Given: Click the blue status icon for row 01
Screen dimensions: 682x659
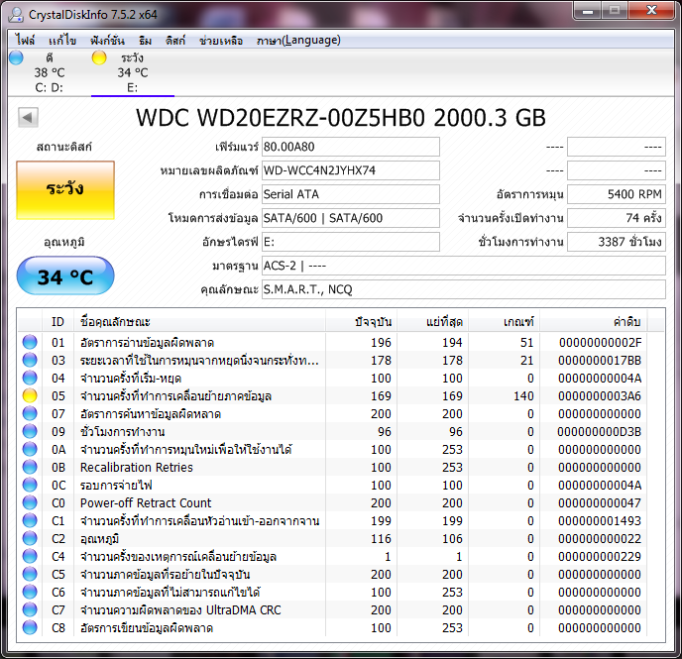Looking at the screenshot, I should 30,342.
